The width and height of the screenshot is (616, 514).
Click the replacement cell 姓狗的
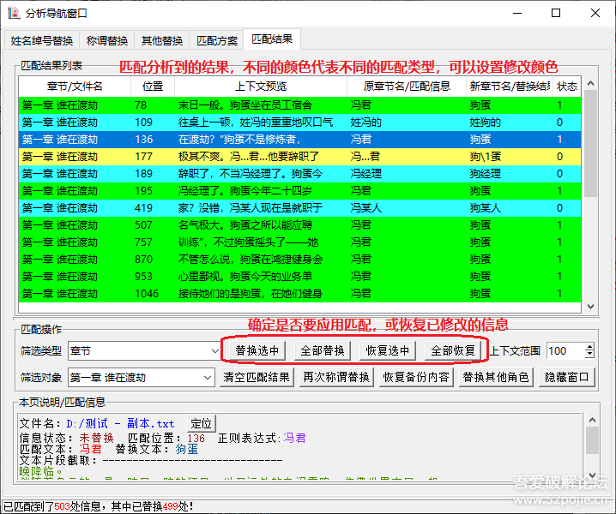[486, 123]
